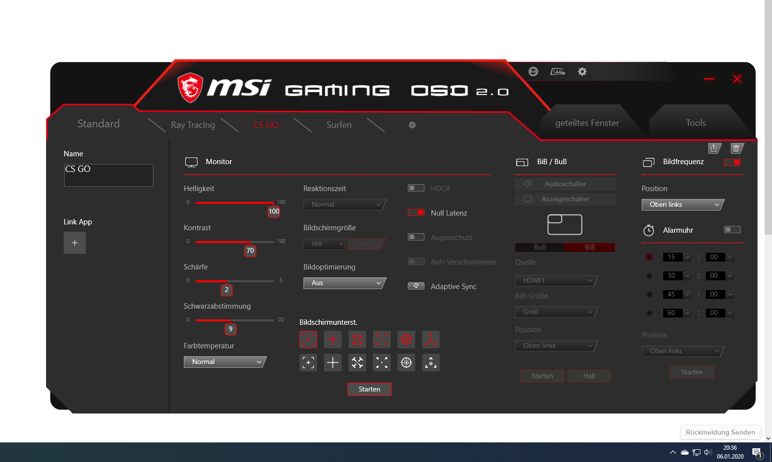Enable the Alarmuhr toggle

(732, 230)
